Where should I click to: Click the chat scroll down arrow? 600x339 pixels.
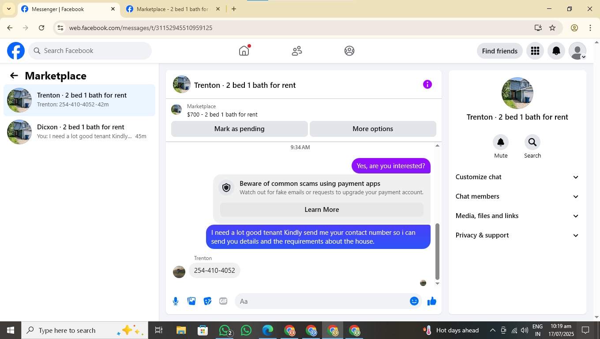click(437, 283)
